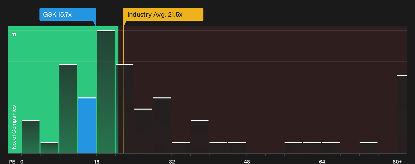The image size is (415, 164).
Task: Click the y-axis value 11
Action: coord(14,35)
